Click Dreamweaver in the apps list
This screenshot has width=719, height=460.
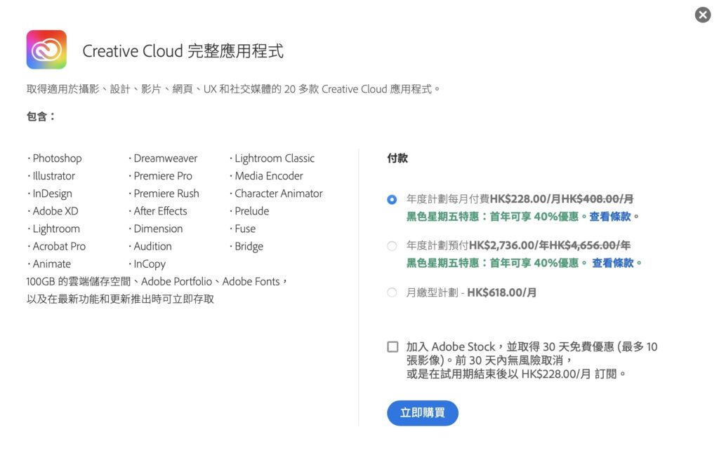[165, 158]
